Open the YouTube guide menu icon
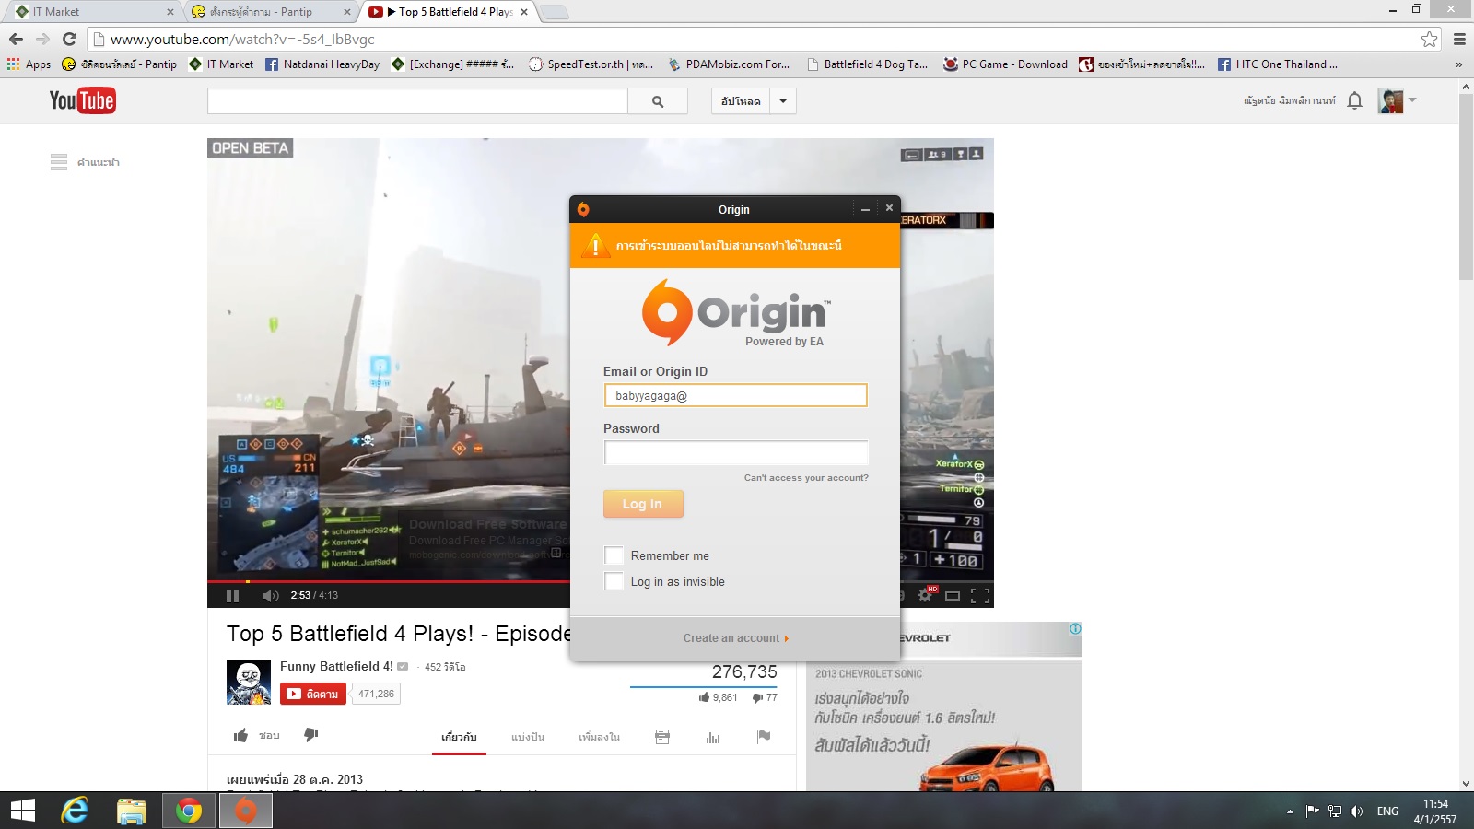Image resolution: width=1474 pixels, height=829 pixels. point(59,162)
